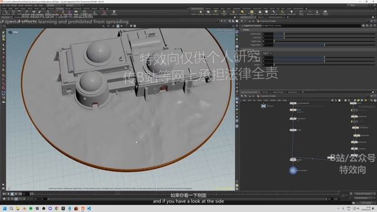The height and width of the screenshot is (212, 377).
Task: Add a Sky Light from the shelf
Action: 260,12
